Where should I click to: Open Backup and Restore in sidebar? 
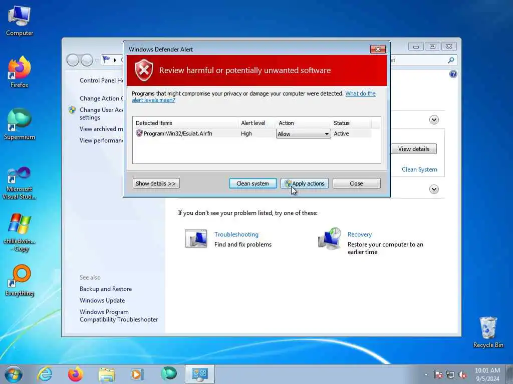(x=106, y=288)
